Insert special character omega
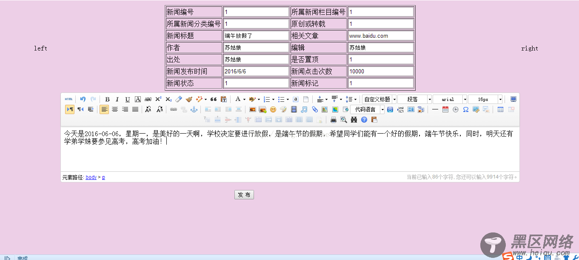 (x=466, y=109)
